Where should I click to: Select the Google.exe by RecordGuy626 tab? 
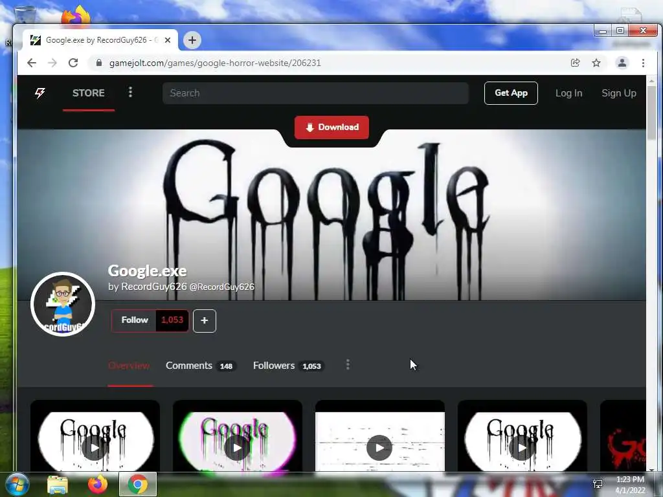100,40
